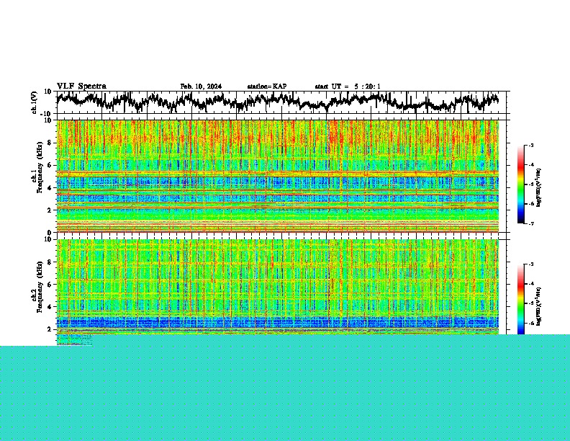The height and width of the screenshot is (441, 570).
Task: Click the "6" kHz tick on the ch.1 axis
Action: (x=50, y=165)
